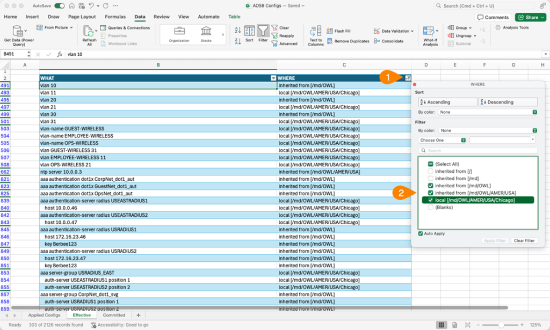Viewport: 550px width, 330px height.
Task: Open the Applied Configs sheet tab
Action: (x=44, y=315)
